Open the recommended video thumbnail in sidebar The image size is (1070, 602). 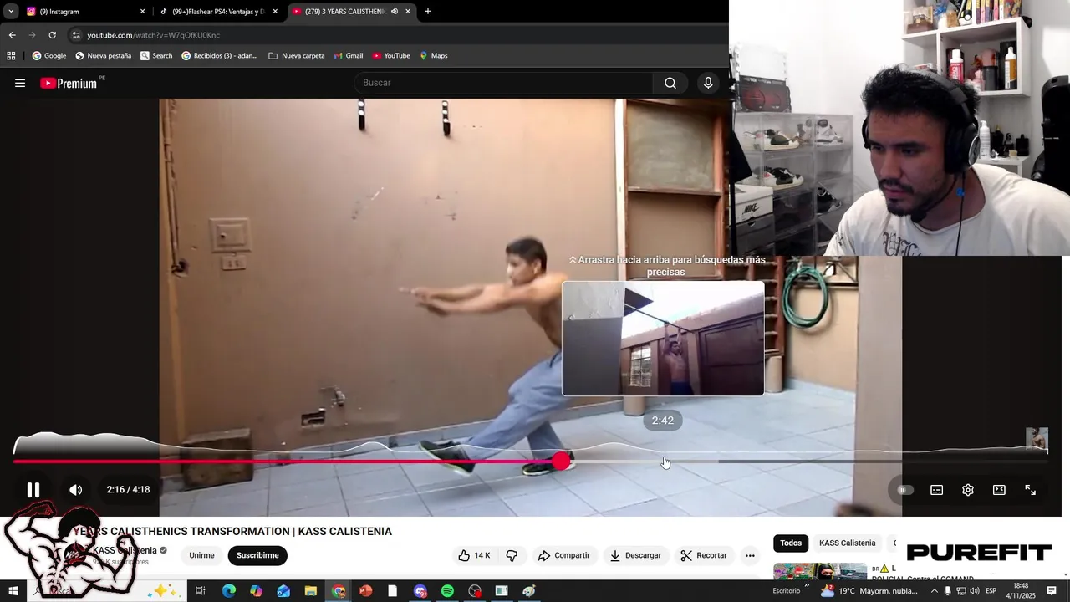[x=820, y=571]
